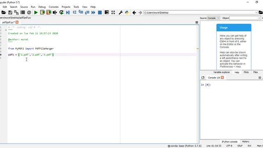Close the pdf2pdf.py editor tab
Viewport: 263px width, 148px height.
[x=17, y=22]
